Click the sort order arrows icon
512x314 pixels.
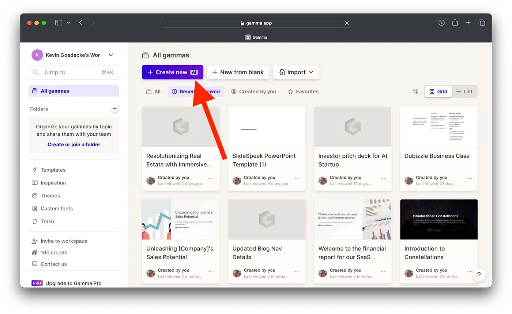click(x=415, y=92)
